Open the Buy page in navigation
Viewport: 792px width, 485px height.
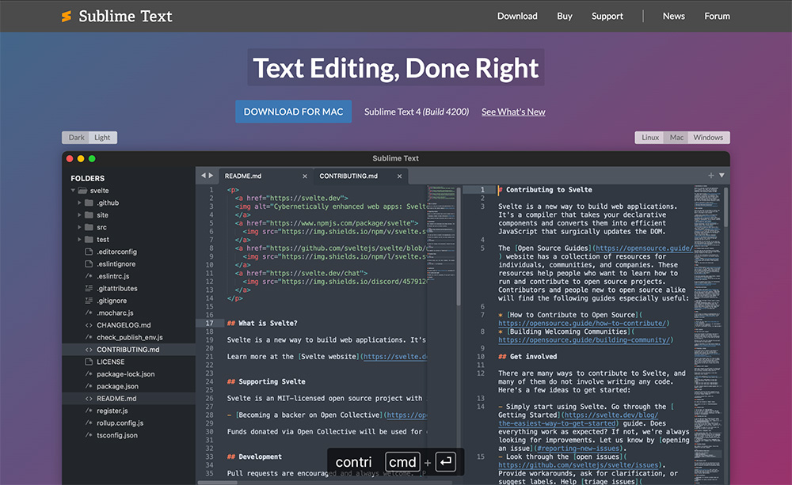pos(564,16)
